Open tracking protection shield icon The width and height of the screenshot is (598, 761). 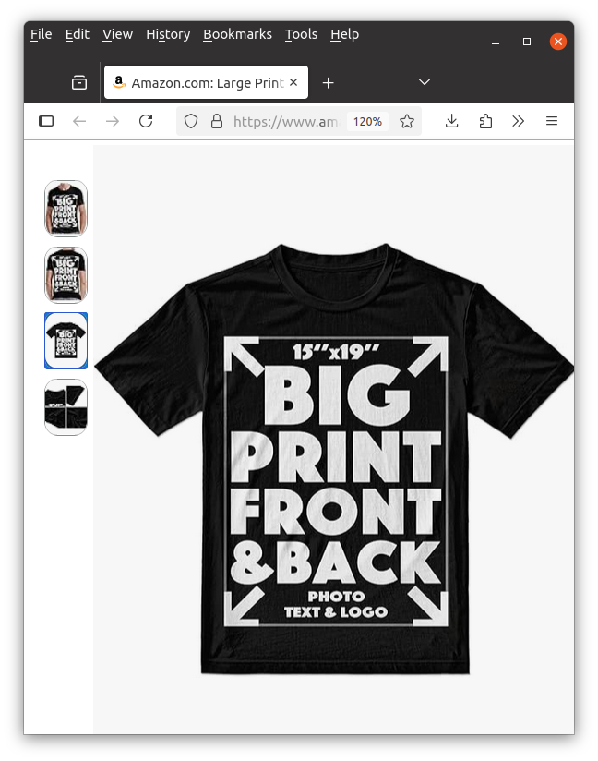191,121
